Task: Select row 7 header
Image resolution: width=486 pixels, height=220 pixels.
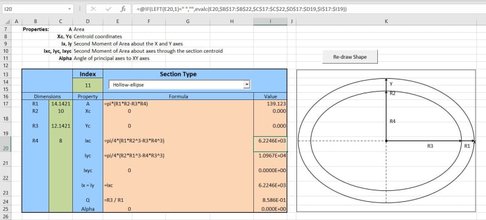Action: [x=6, y=30]
